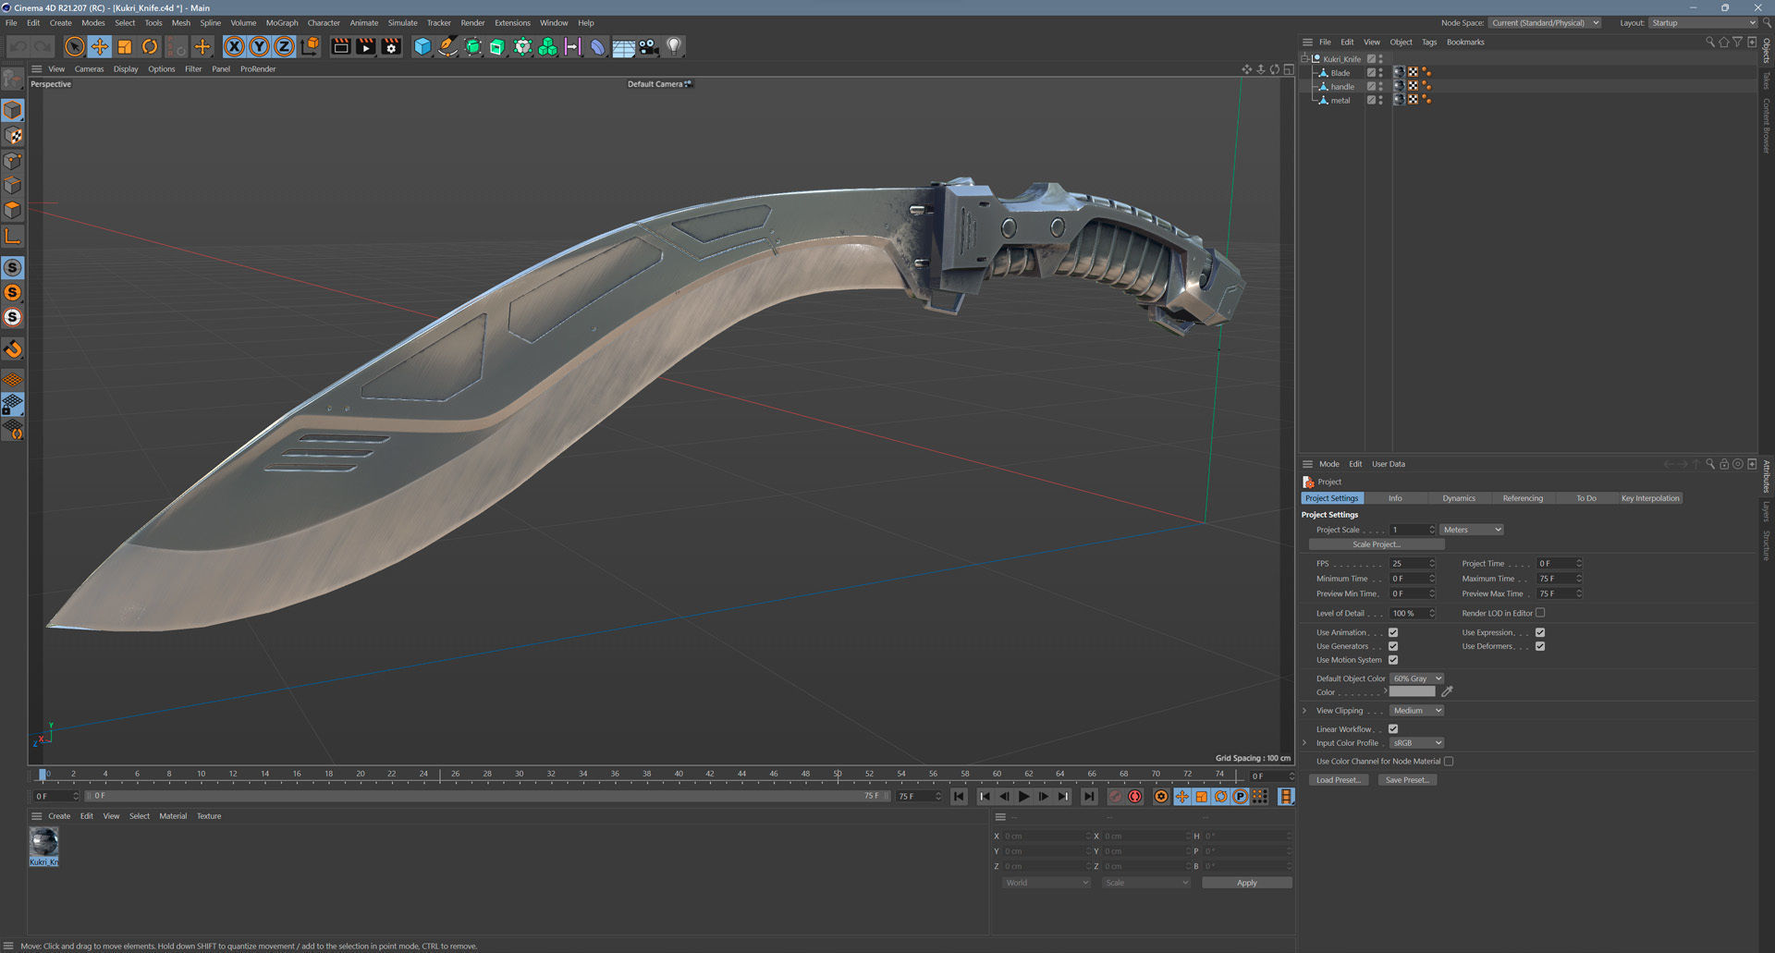
Task: Toggle Use Animation checkbox
Action: point(1393,632)
